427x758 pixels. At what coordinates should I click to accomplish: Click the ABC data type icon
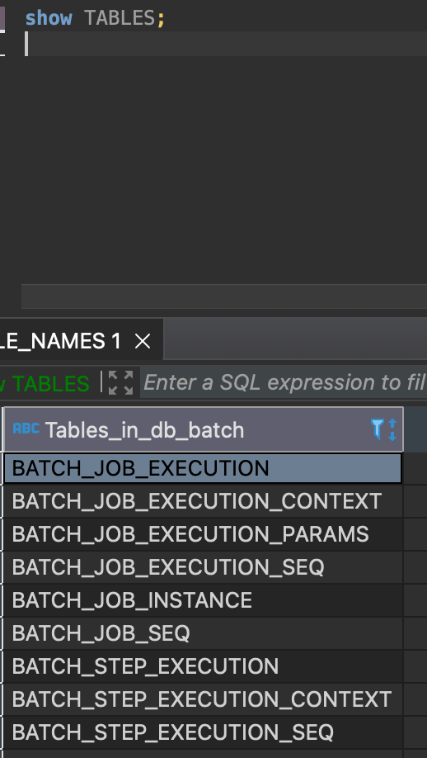tap(26, 429)
